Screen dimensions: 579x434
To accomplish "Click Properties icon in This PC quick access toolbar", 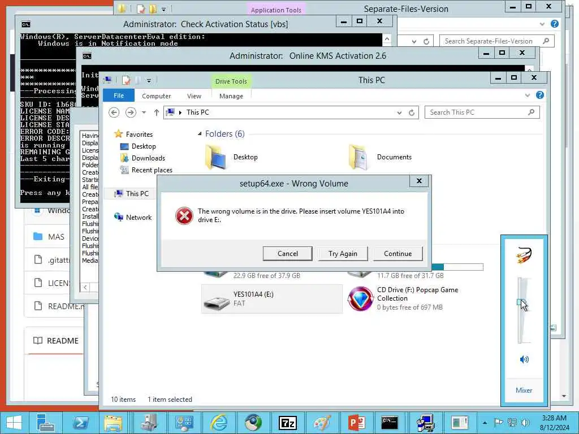I will pyautogui.click(x=126, y=80).
